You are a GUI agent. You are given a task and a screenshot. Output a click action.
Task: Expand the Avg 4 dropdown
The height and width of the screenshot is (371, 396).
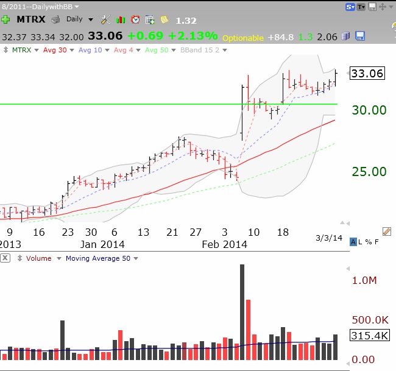coord(138,50)
